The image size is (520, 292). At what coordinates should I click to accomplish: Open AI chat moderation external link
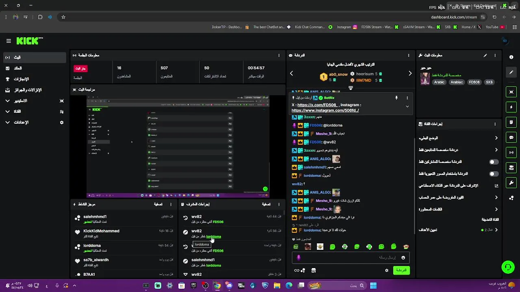point(496,186)
